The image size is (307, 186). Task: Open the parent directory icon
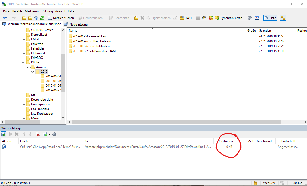pos(24,18)
